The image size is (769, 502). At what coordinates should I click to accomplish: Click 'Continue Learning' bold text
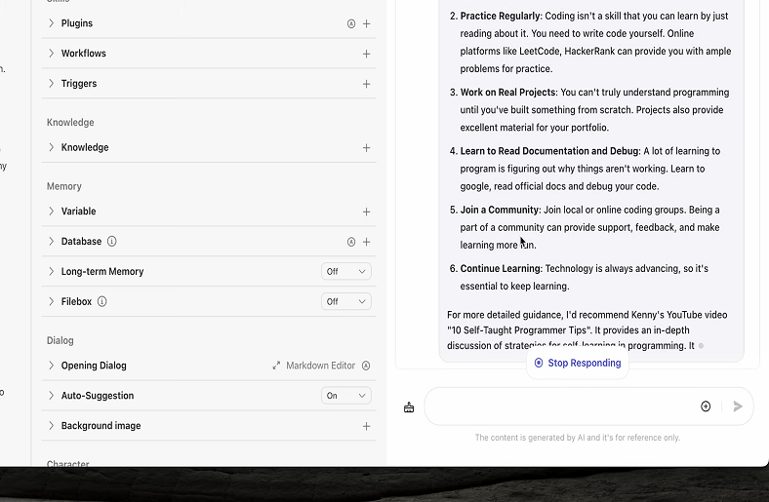(x=501, y=269)
